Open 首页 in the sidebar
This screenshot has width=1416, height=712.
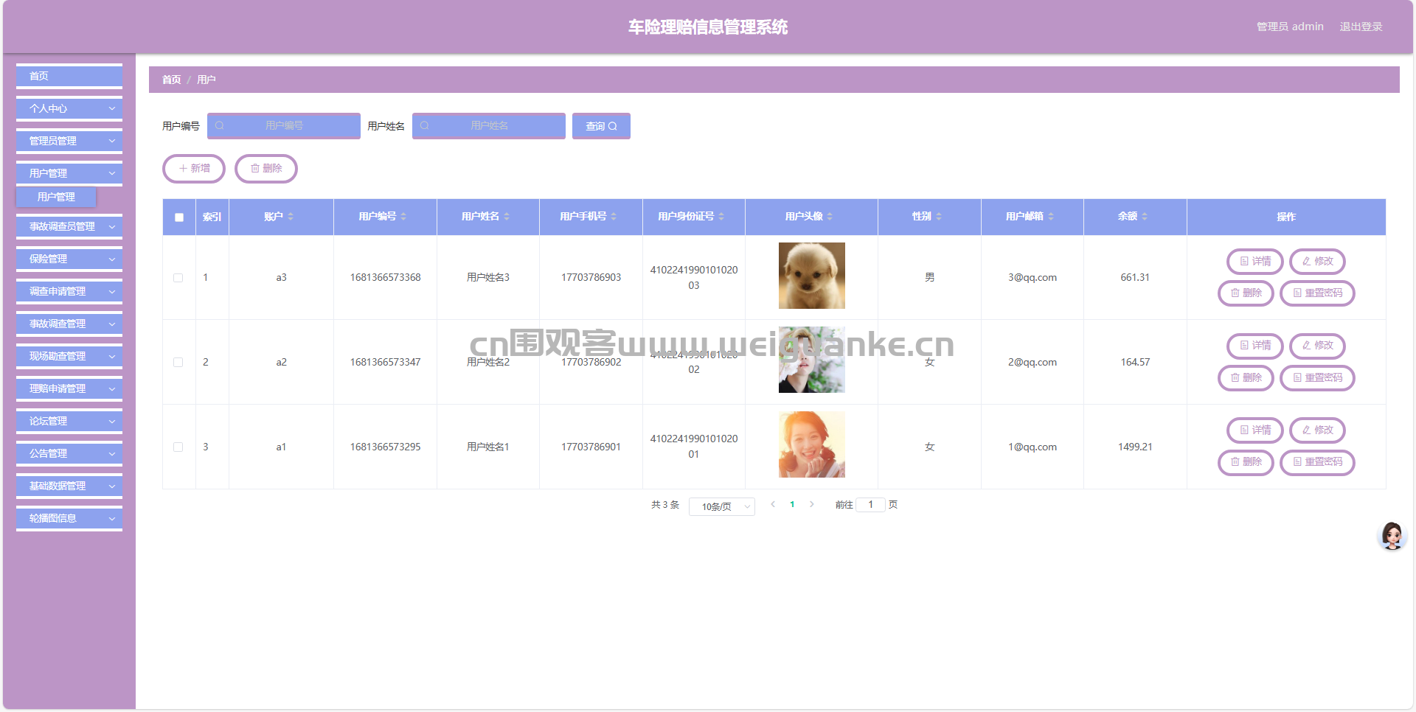pos(69,76)
